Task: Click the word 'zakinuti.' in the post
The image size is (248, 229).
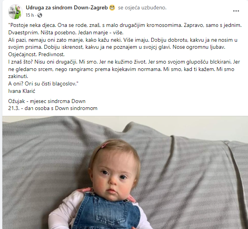Action: pos(18,76)
